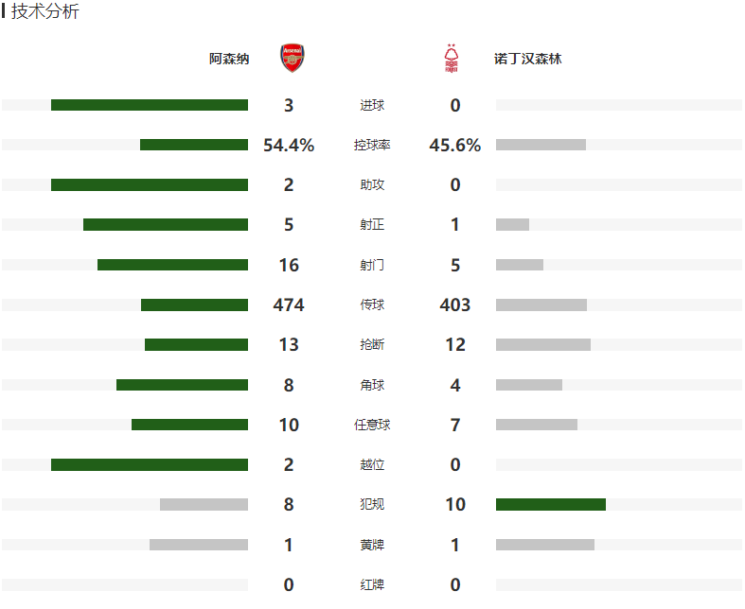Click Arsenal's green 越位 offside bar

click(x=150, y=464)
